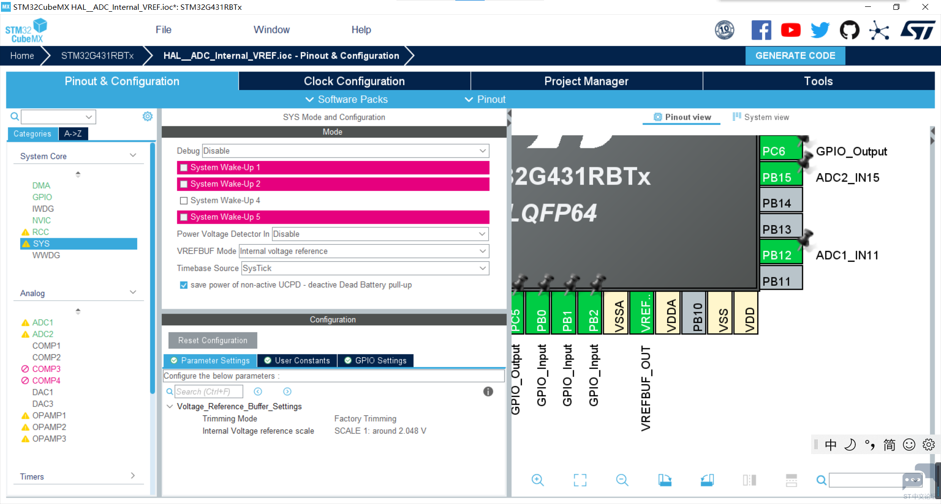
Task: Enable System Wake-Up 5 checkbox
Action: [184, 217]
